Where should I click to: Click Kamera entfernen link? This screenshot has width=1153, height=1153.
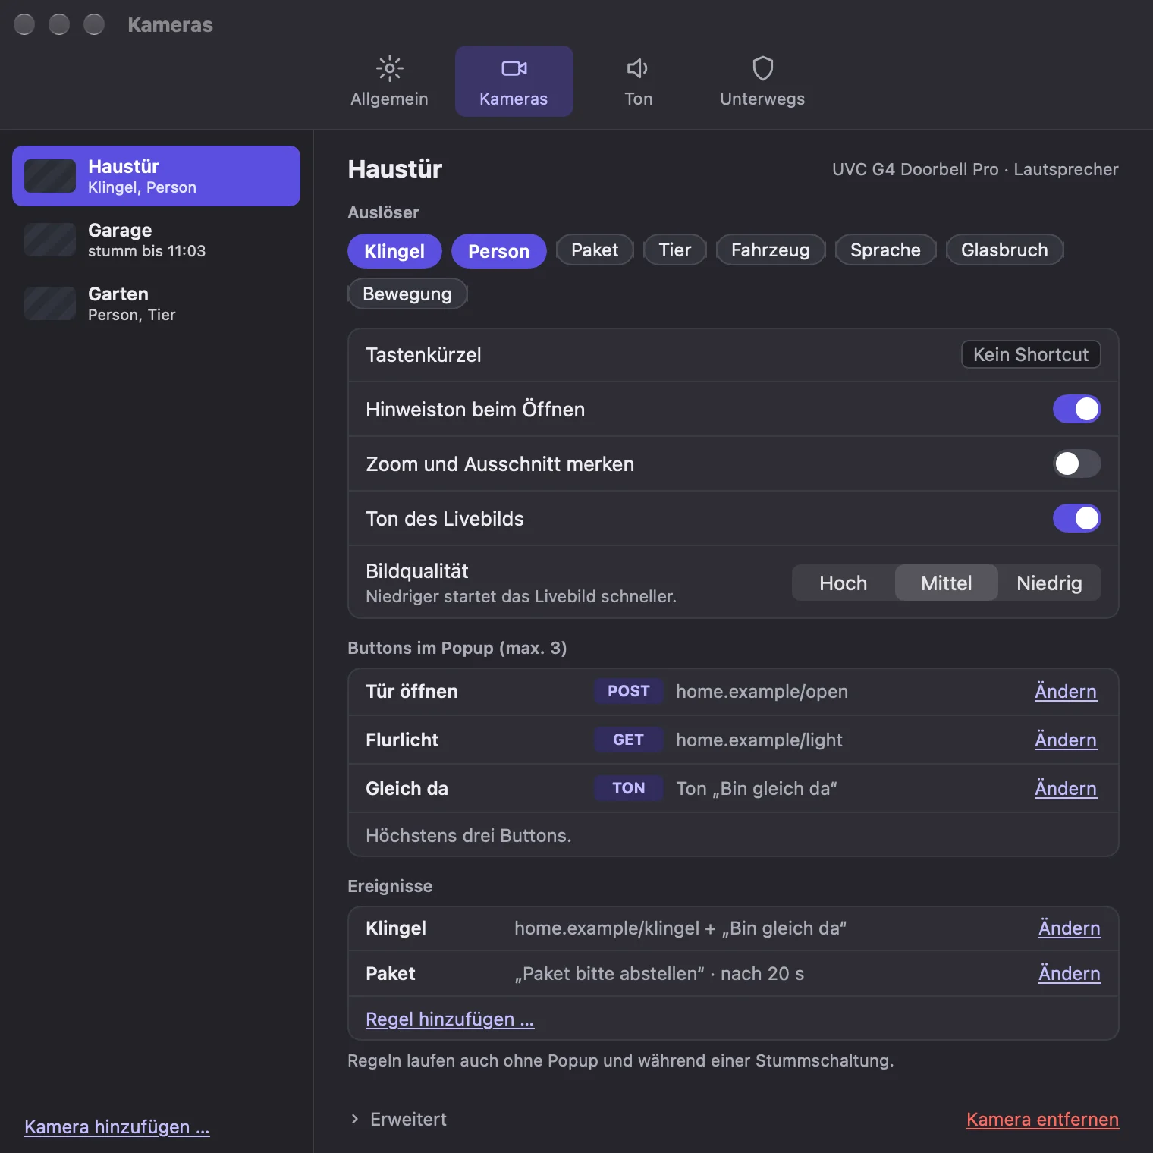tap(1042, 1120)
